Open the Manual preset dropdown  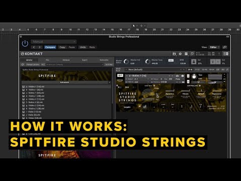[54, 42]
